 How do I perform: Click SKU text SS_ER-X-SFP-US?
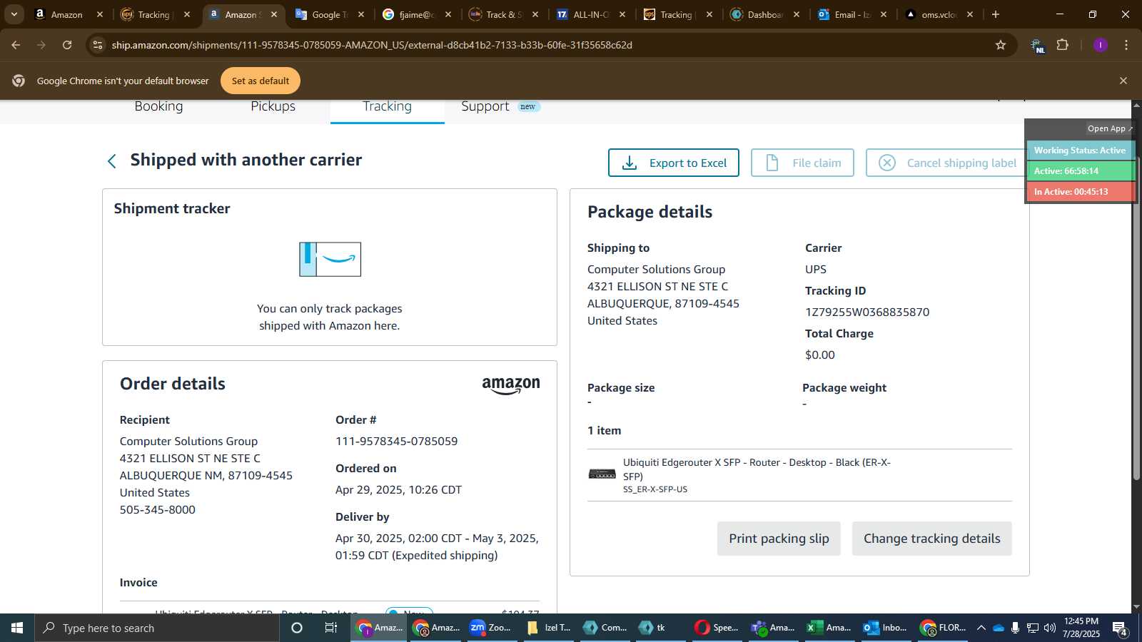(x=655, y=489)
